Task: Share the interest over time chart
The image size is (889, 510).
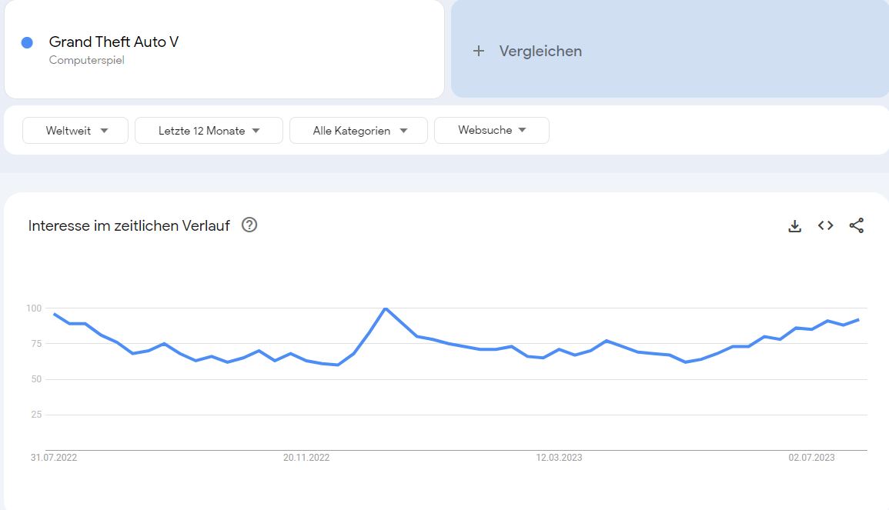Action: click(x=857, y=226)
